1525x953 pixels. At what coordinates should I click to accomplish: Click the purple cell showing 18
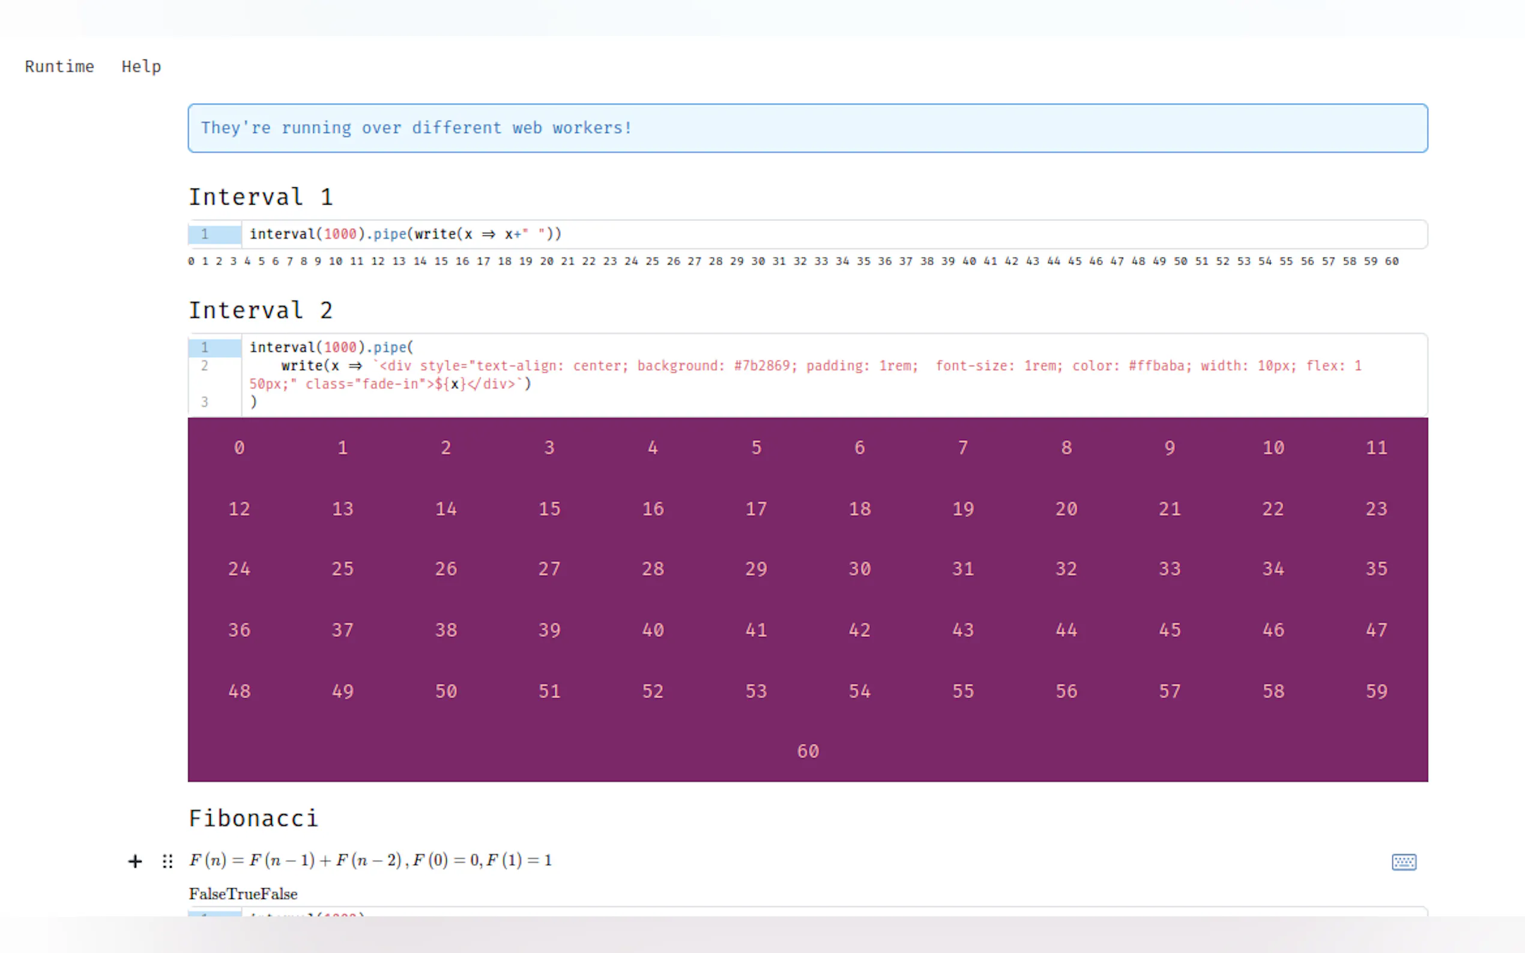(x=860, y=509)
